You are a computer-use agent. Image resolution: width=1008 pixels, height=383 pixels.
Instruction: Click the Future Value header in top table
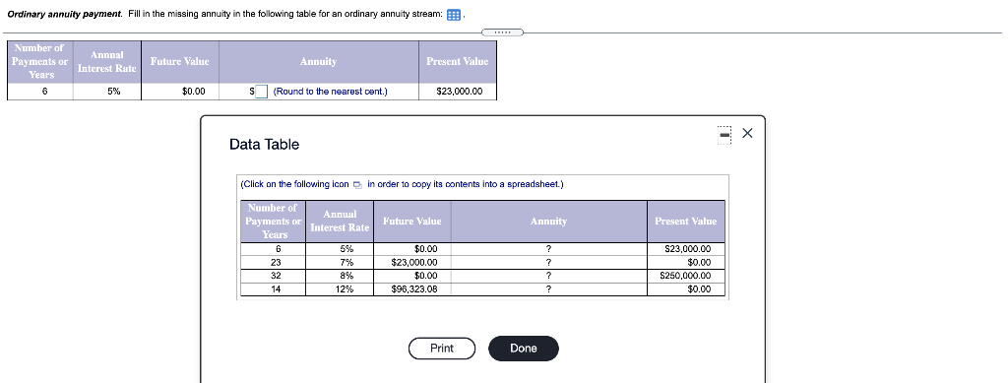180,62
